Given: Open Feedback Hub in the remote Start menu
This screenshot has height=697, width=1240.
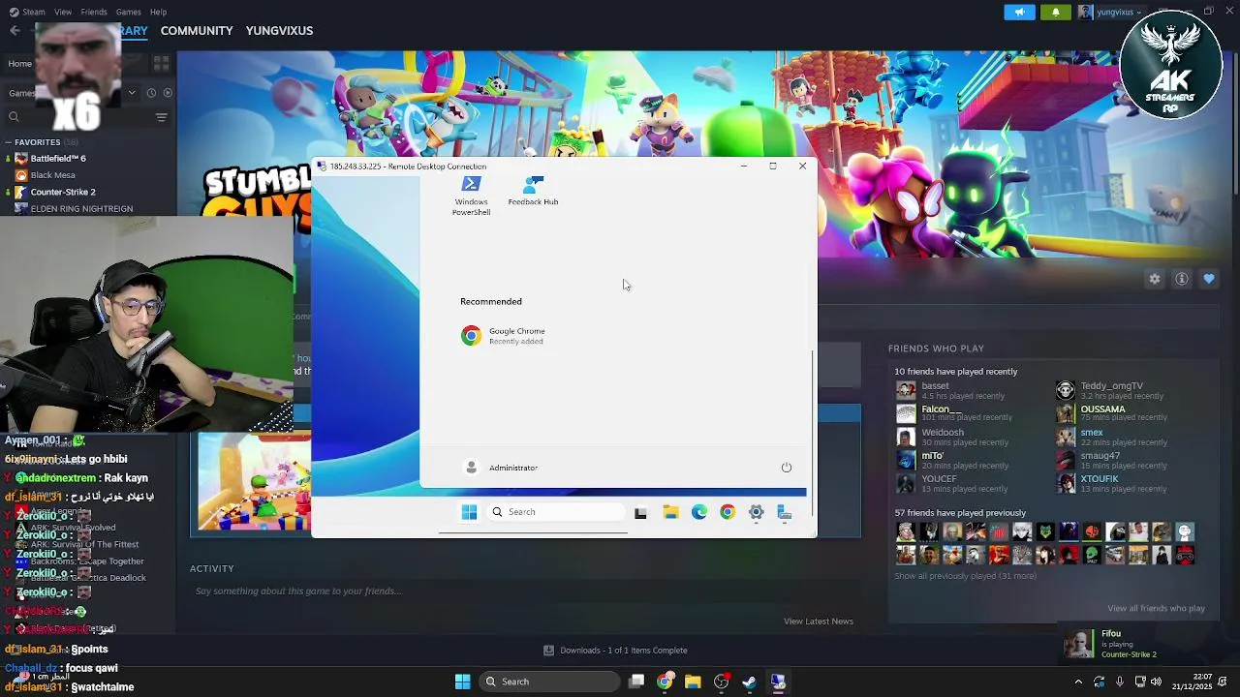Looking at the screenshot, I should [x=533, y=191].
